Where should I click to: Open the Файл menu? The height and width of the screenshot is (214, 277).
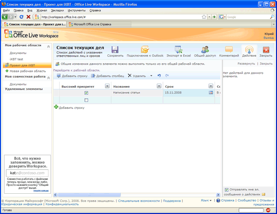(x=6, y=11)
